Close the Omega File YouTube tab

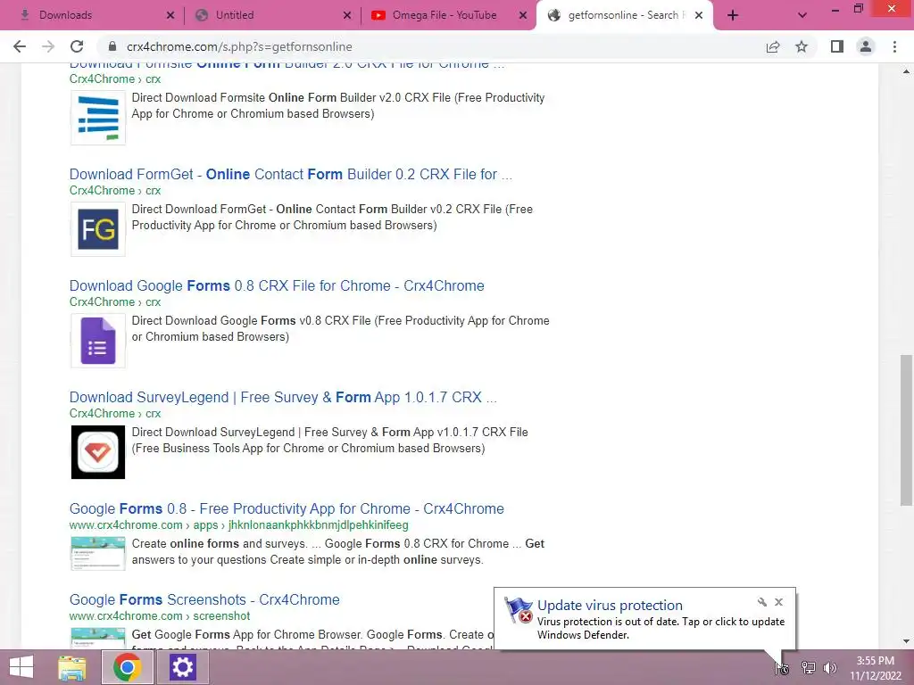click(523, 15)
